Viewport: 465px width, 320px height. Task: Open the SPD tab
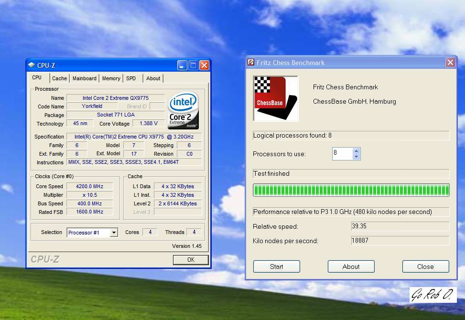coord(131,78)
